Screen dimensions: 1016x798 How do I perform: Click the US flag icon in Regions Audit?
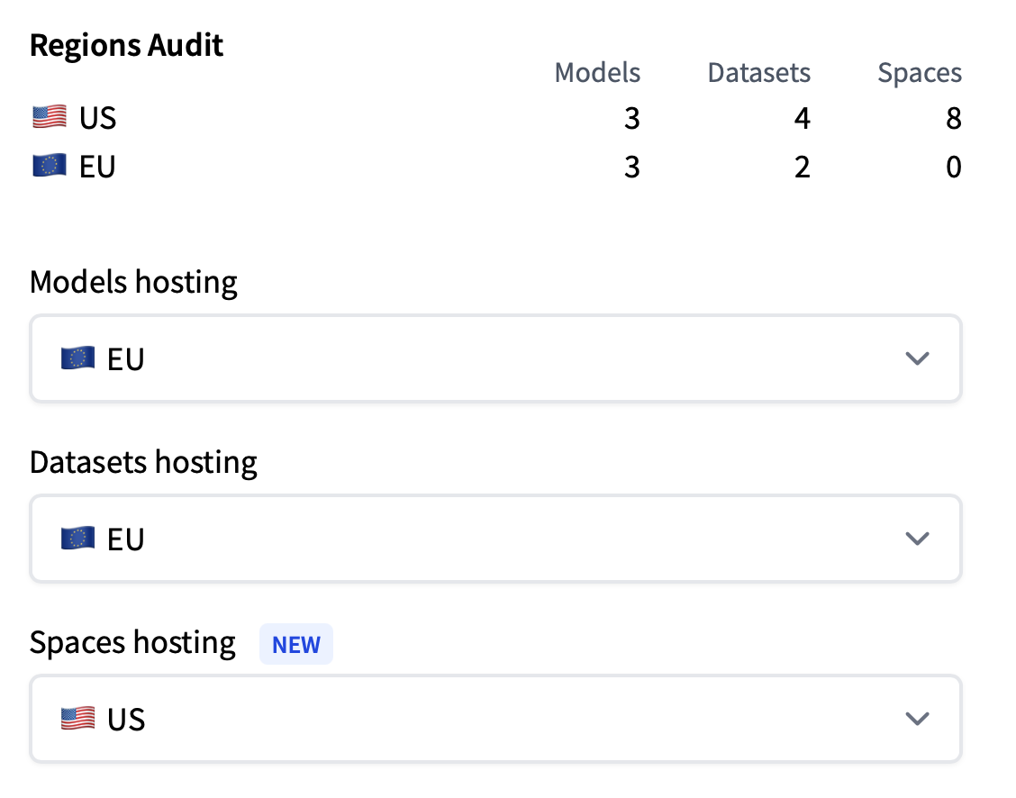click(48, 117)
